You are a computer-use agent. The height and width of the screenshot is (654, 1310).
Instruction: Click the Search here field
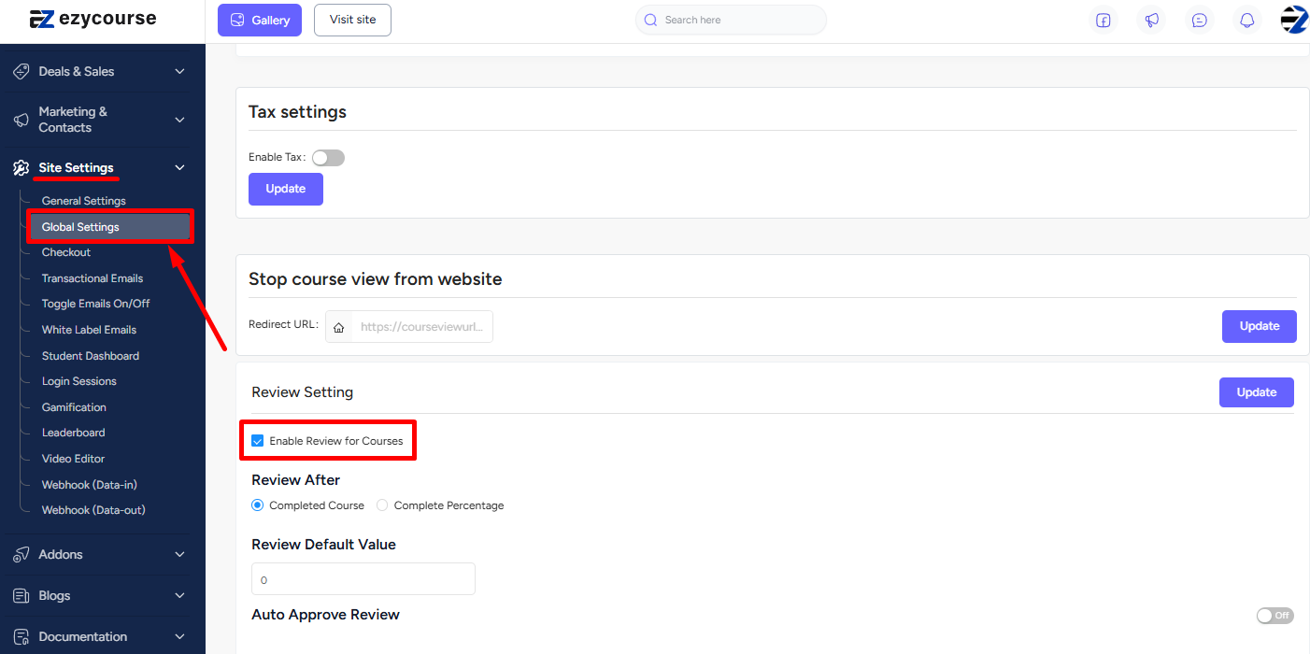tap(731, 20)
